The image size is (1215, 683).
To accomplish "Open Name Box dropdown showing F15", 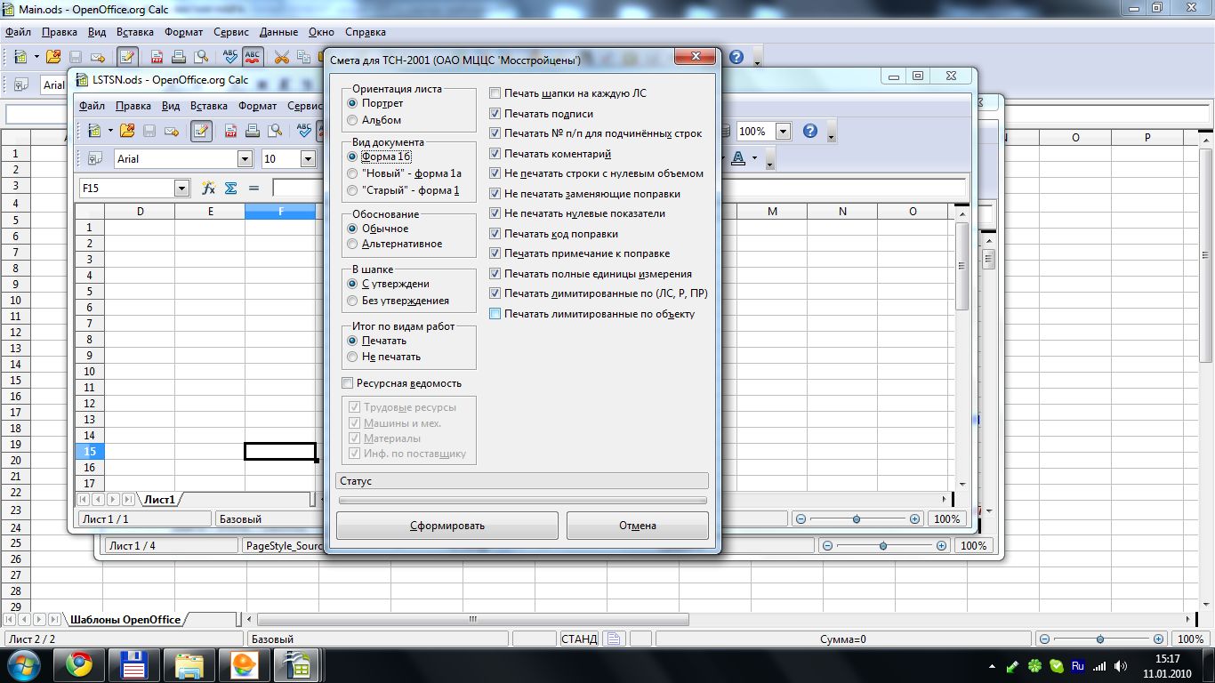I will [181, 188].
